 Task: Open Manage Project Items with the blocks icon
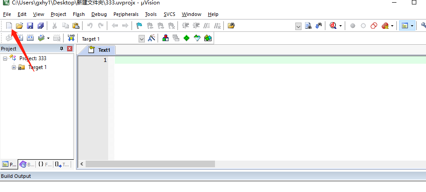(x=166, y=38)
